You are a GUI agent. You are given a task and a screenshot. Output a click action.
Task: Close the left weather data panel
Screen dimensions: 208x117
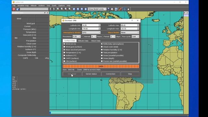tap(47, 13)
